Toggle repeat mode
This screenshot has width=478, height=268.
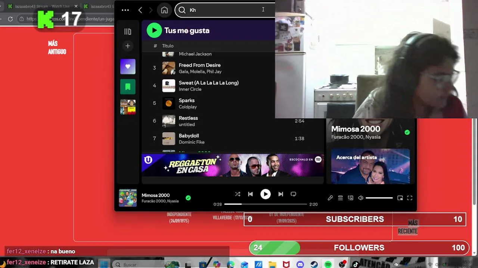[x=294, y=194]
